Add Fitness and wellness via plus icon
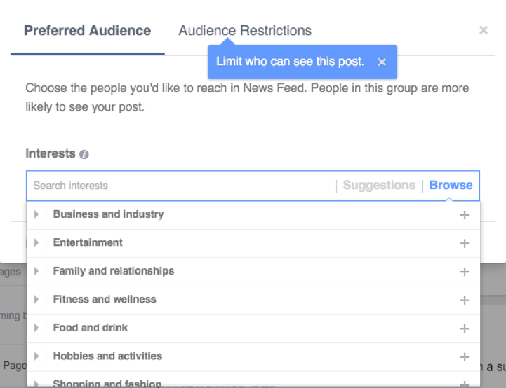Image resolution: width=506 pixels, height=388 pixels. 464,300
